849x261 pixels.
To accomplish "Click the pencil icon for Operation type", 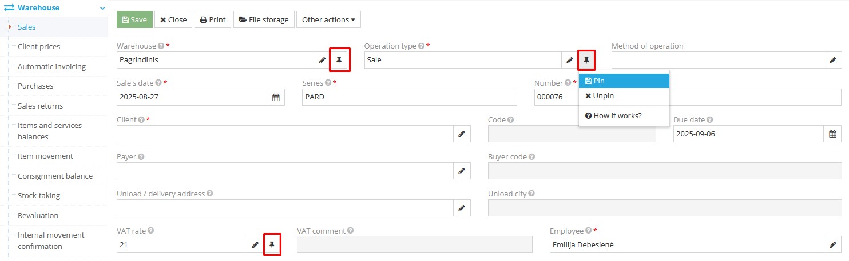I will click(570, 60).
